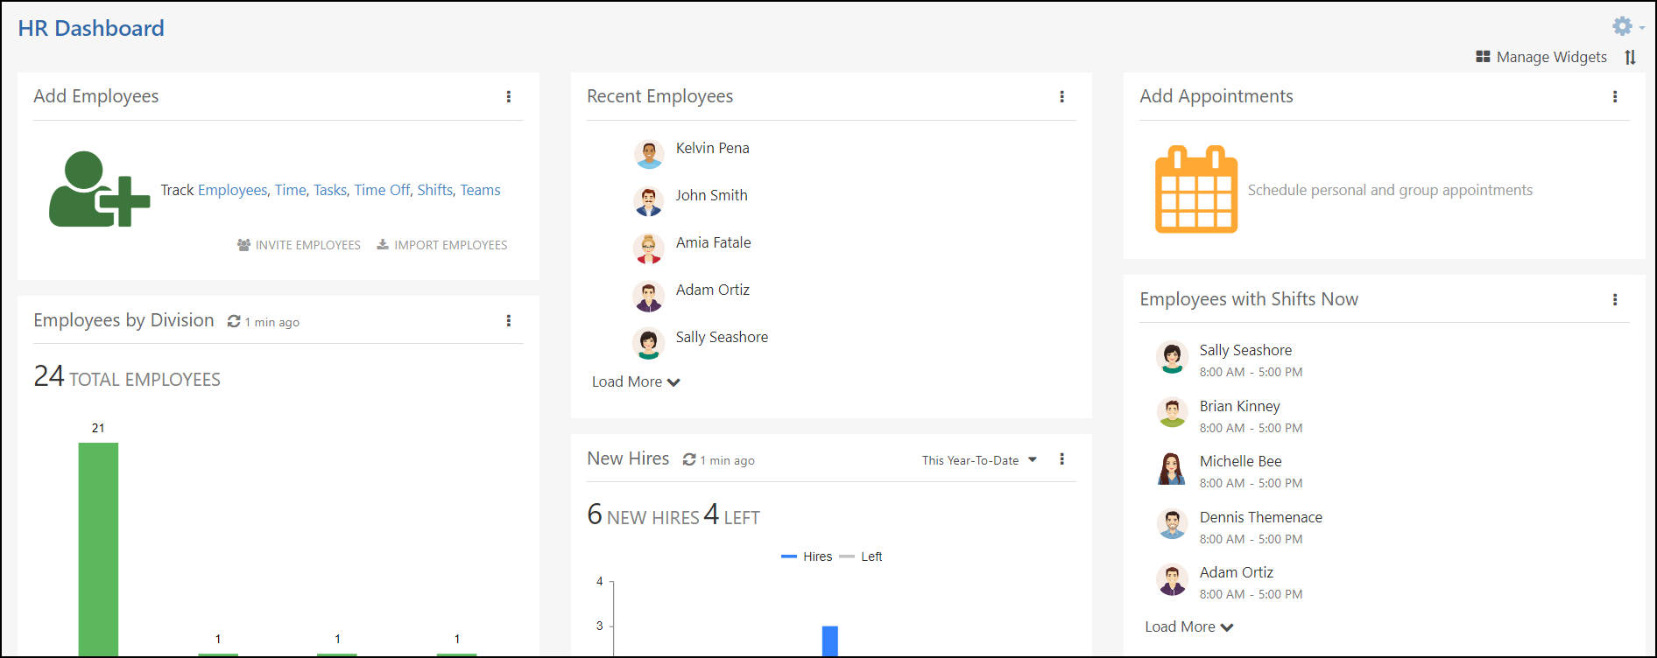Image resolution: width=1657 pixels, height=658 pixels.
Task: Click the blue hires bar in chart
Action: (829, 640)
